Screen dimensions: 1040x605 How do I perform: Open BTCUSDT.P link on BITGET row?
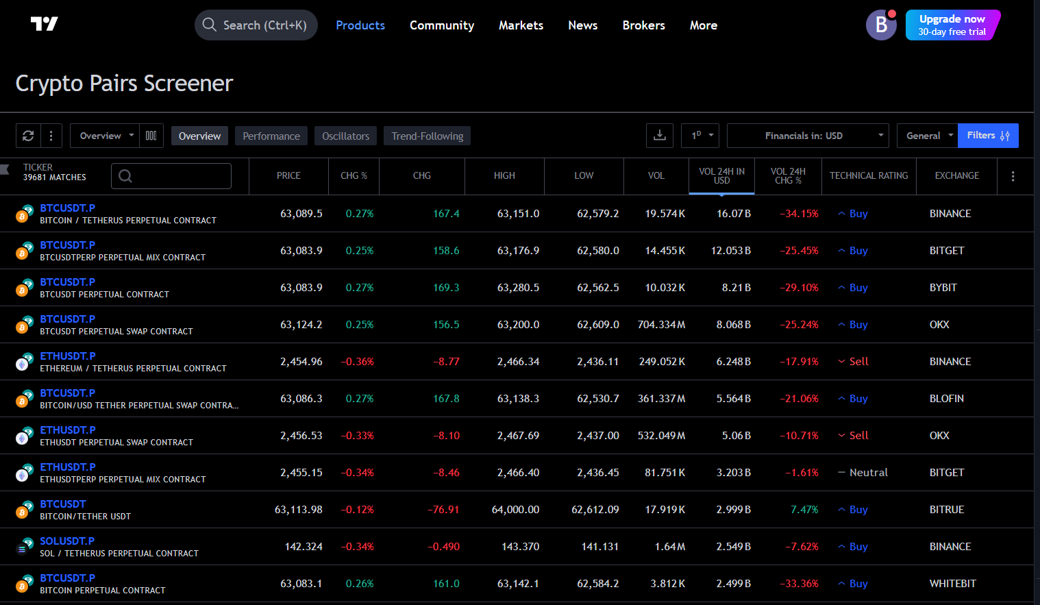67,245
